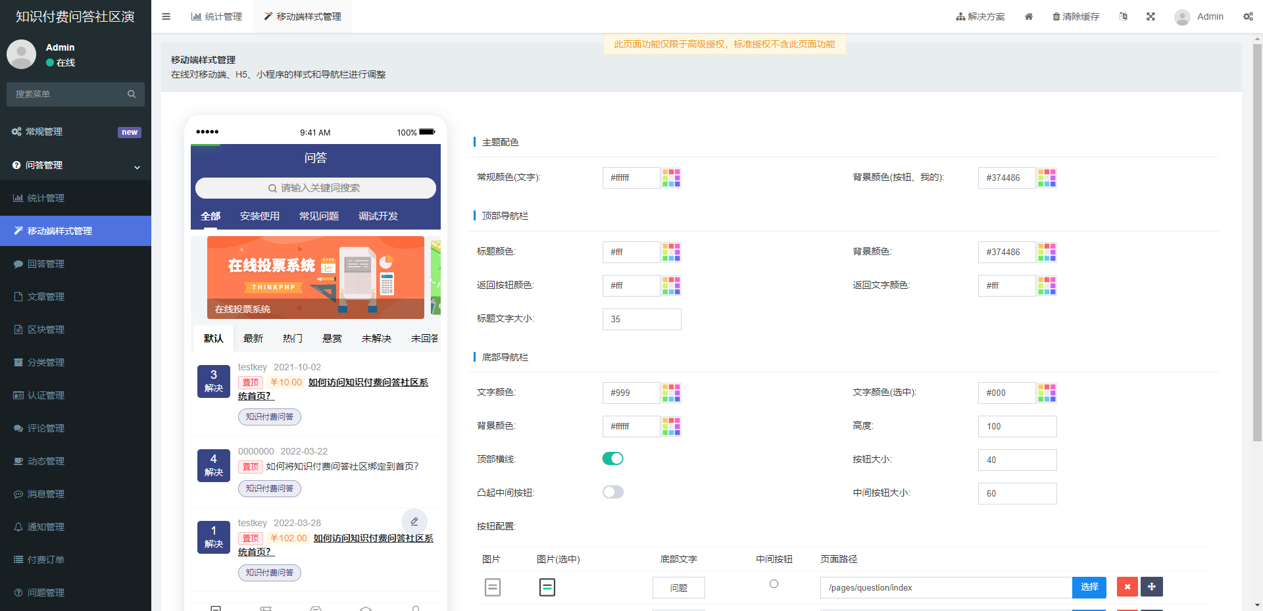Click the 标题文字大小 input field

[x=641, y=319]
